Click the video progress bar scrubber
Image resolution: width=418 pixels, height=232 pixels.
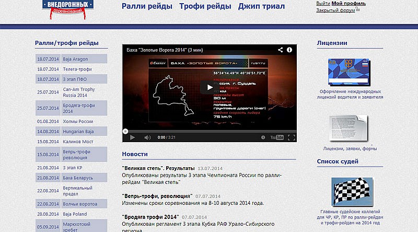(x=125, y=131)
